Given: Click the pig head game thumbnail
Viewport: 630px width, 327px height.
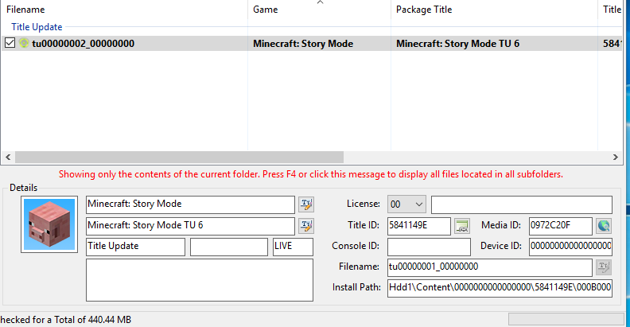Looking at the screenshot, I should pyautogui.click(x=49, y=224).
